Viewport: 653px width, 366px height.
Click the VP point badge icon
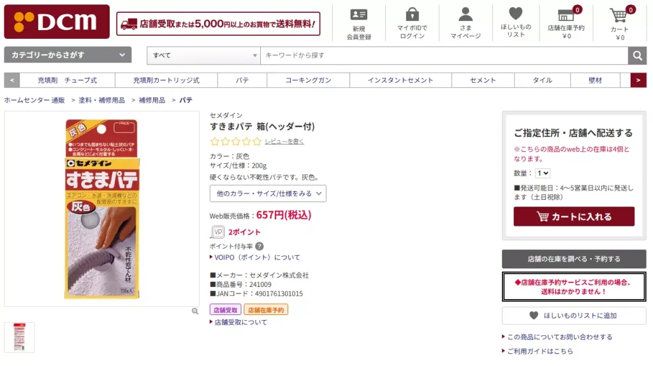(x=217, y=232)
